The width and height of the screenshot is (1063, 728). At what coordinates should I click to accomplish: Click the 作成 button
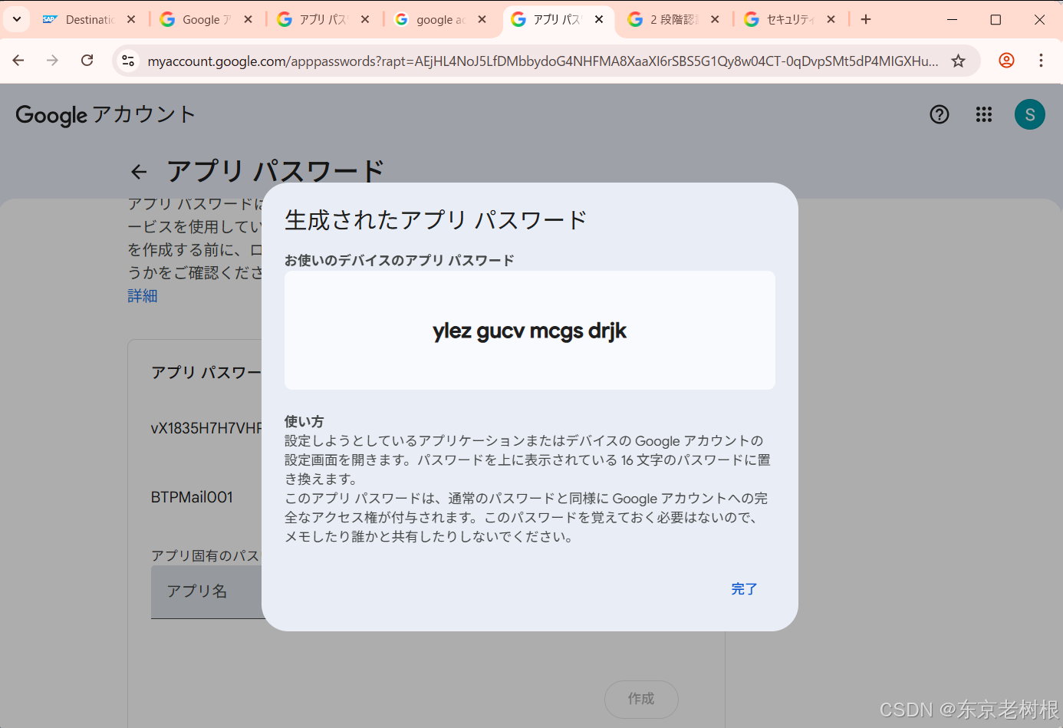pyautogui.click(x=641, y=699)
